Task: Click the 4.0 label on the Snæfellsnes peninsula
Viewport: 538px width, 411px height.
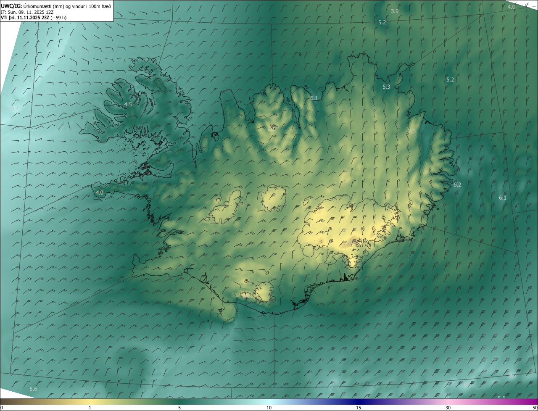Action: tap(100, 193)
